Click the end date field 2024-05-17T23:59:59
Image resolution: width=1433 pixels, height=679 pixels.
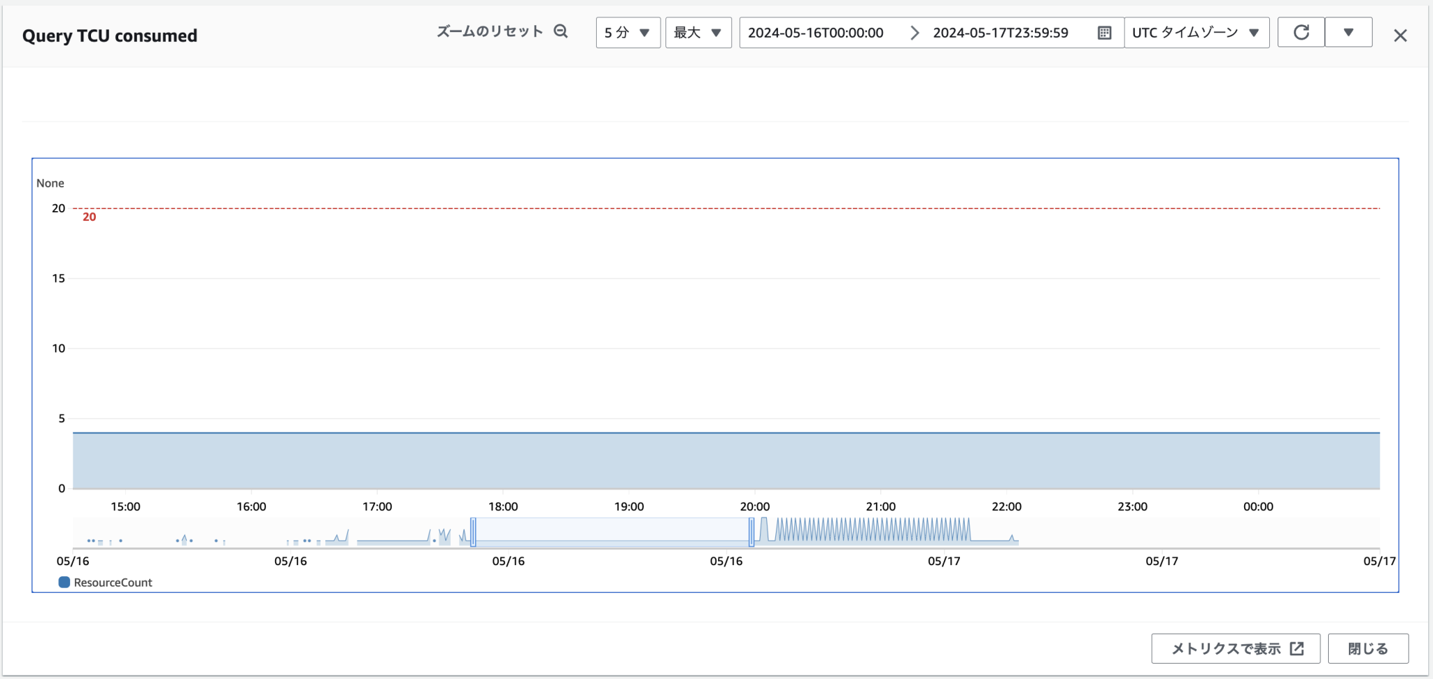(x=1001, y=33)
